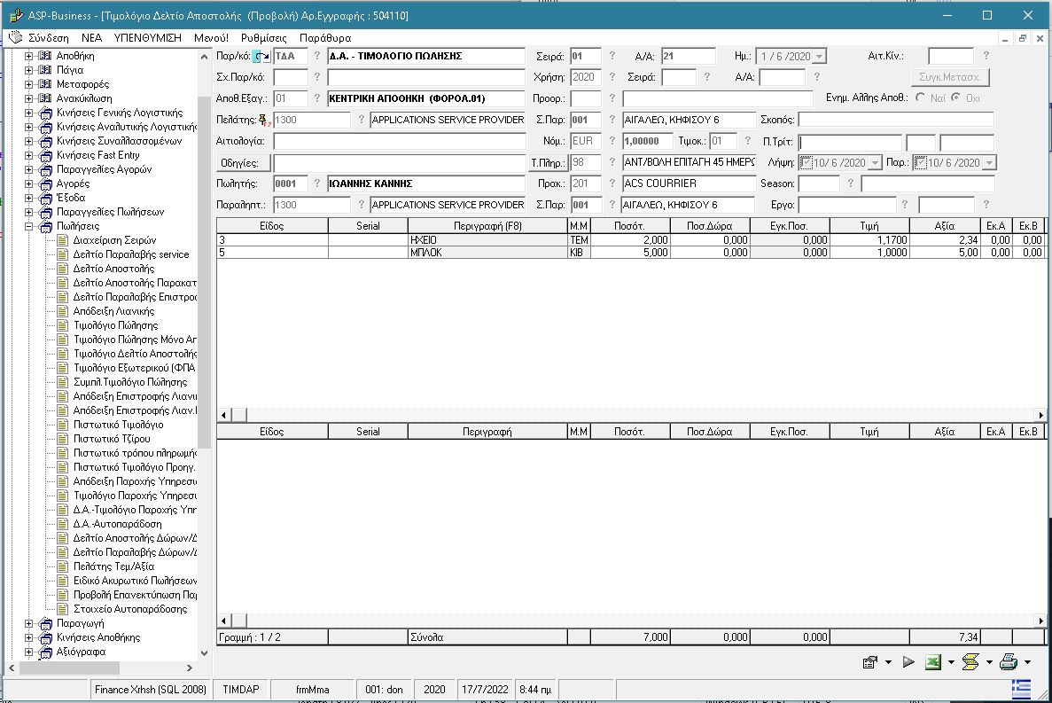Click the lookup question mark next to Τιμοκ. 01
Screen dimensions: 1052x703
747,141
